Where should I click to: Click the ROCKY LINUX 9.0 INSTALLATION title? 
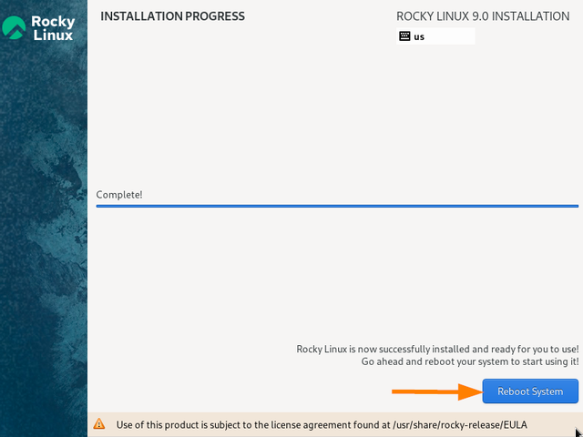pyautogui.click(x=483, y=16)
